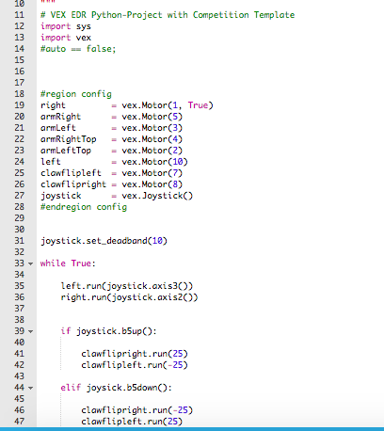Click the 'armRightTop' variable name
Viewport: 384px width, 431px height.
pyautogui.click(x=69, y=139)
